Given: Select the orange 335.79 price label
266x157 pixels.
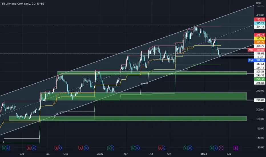Looking at the screenshot, I should tap(259, 42).
